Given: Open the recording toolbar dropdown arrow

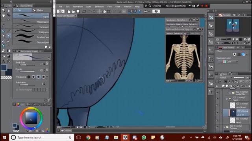Looking at the screenshot, I should point(190,6).
